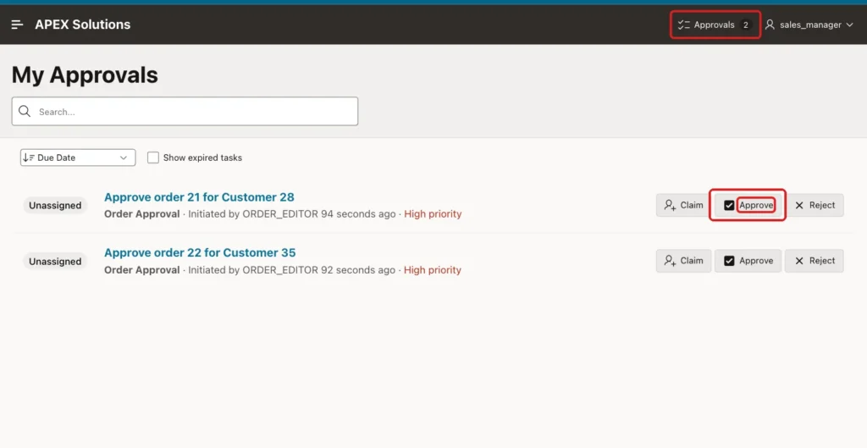Click the magnifying glass search icon

tap(25, 111)
